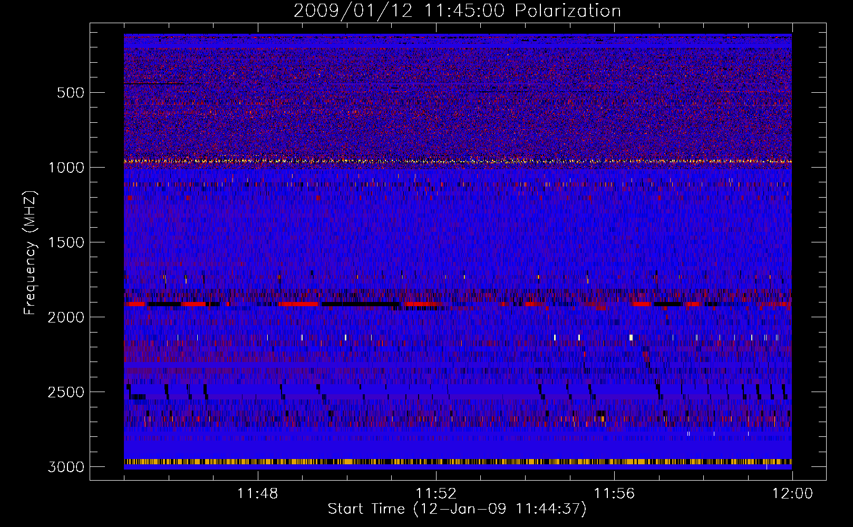Image resolution: width=853 pixels, height=527 pixels.
Task: Click the yellow striped band near 3000 MHz
Action: (458, 462)
